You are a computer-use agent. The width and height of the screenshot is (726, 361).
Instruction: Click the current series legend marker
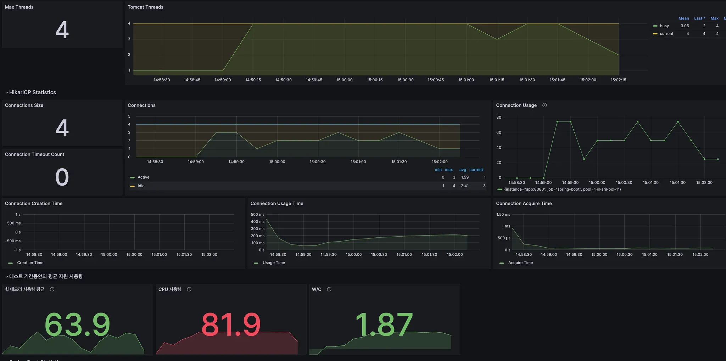pos(655,34)
